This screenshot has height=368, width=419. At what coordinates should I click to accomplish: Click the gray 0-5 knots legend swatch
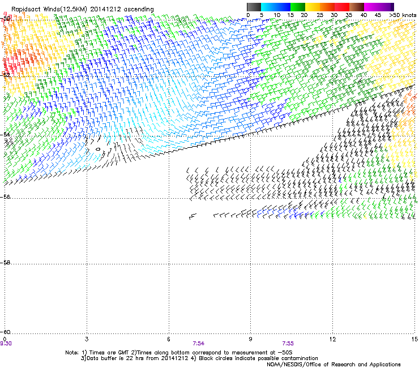coord(254,7)
